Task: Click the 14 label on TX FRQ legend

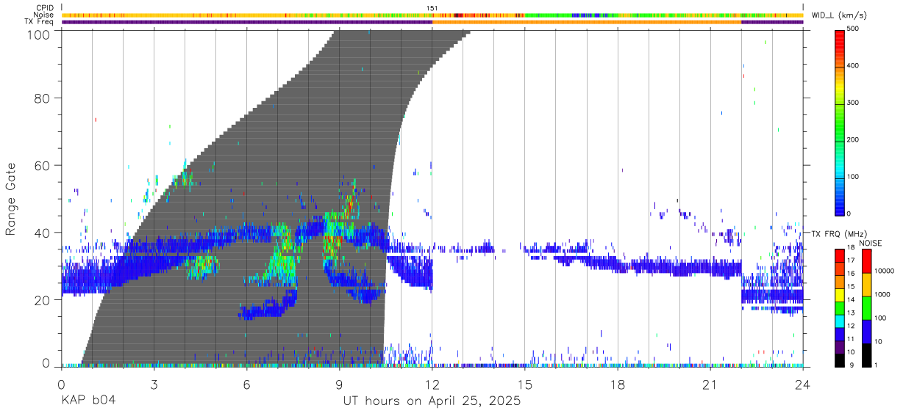Action: tap(852, 300)
